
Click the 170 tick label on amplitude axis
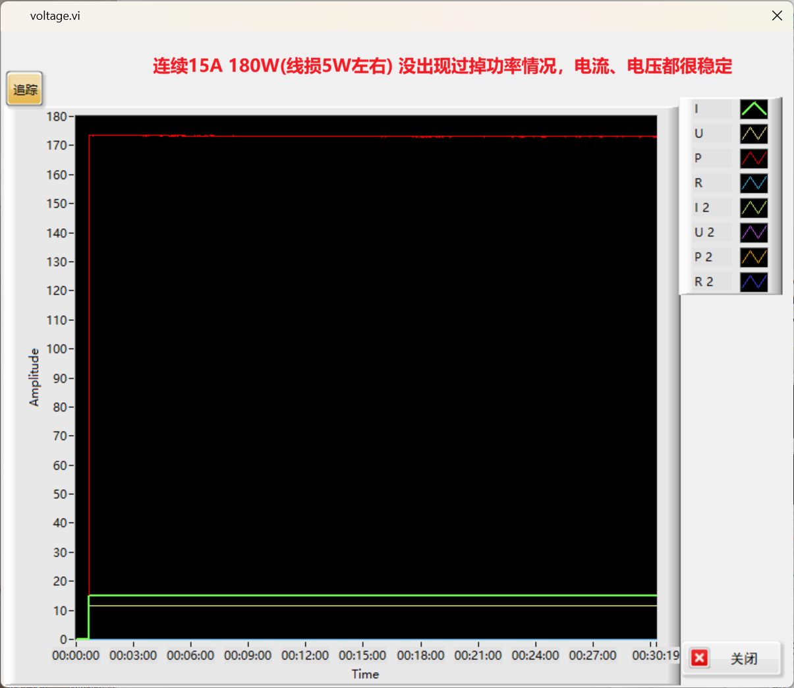[x=57, y=146]
